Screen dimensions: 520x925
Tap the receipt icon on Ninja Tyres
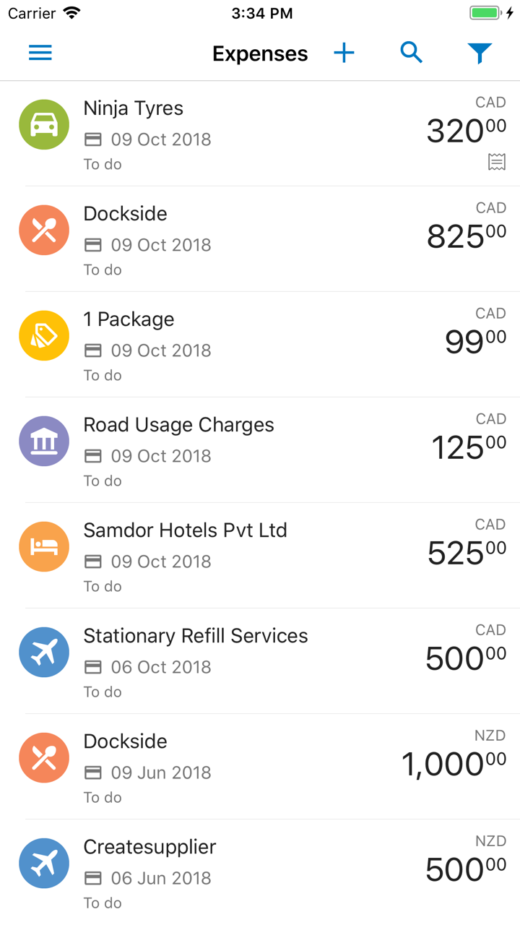tap(497, 162)
